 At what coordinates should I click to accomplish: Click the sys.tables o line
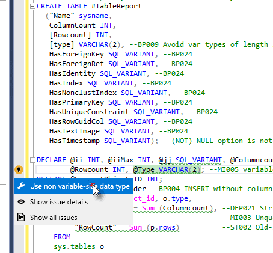coord(79,246)
